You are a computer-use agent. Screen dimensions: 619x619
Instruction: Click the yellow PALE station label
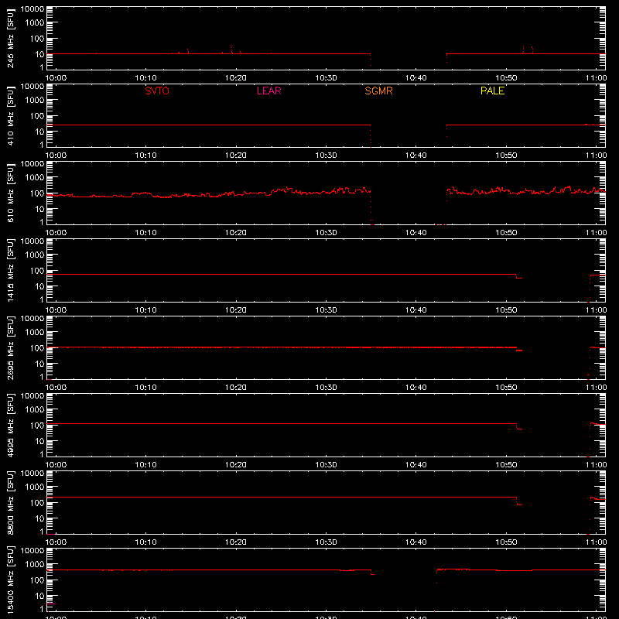click(492, 91)
